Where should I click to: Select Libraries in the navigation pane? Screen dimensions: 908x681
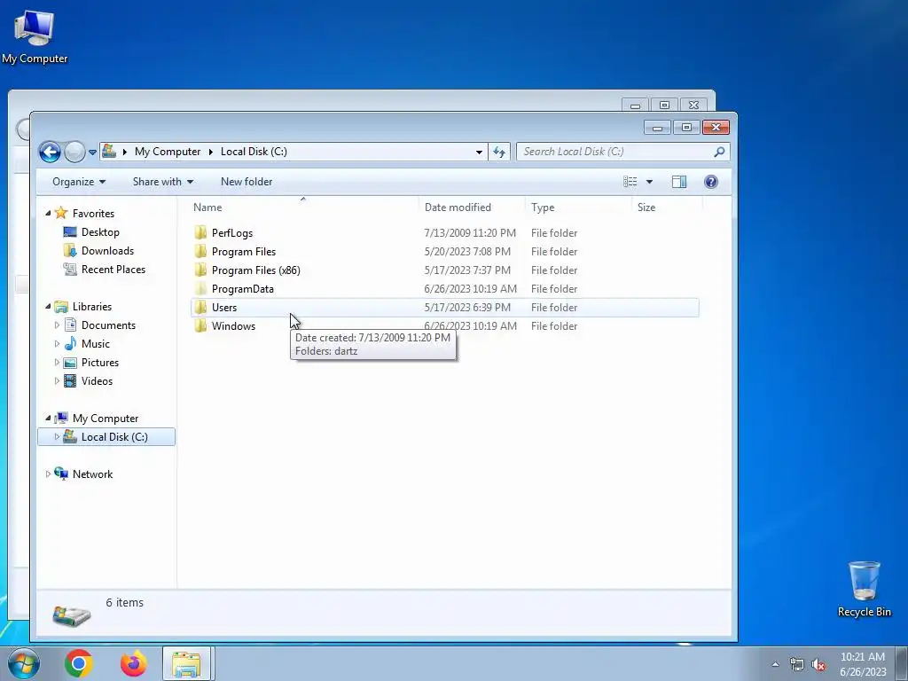click(92, 306)
